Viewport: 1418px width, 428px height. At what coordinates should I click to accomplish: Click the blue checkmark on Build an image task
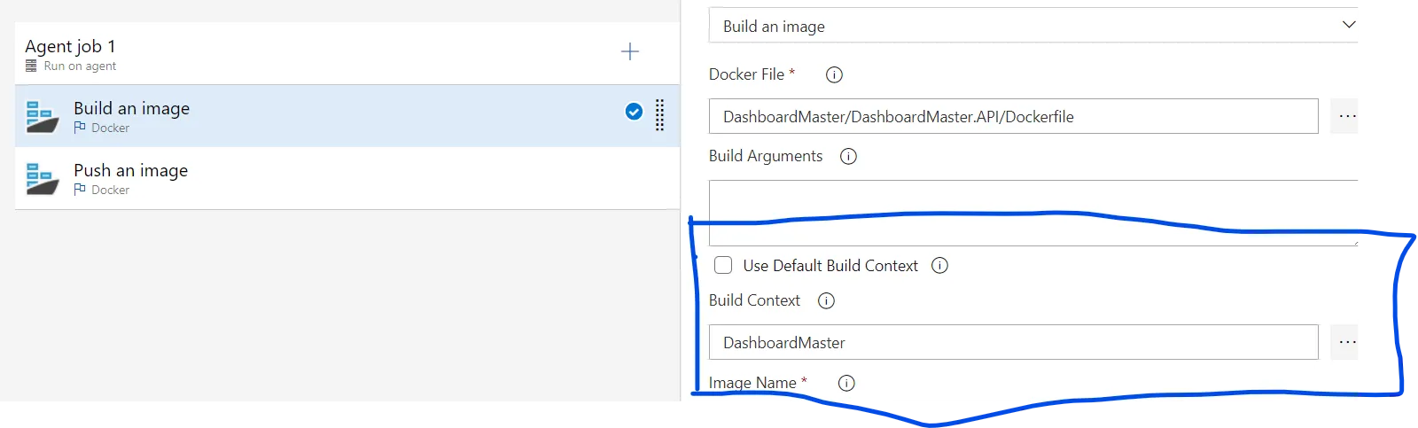point(634,111)
